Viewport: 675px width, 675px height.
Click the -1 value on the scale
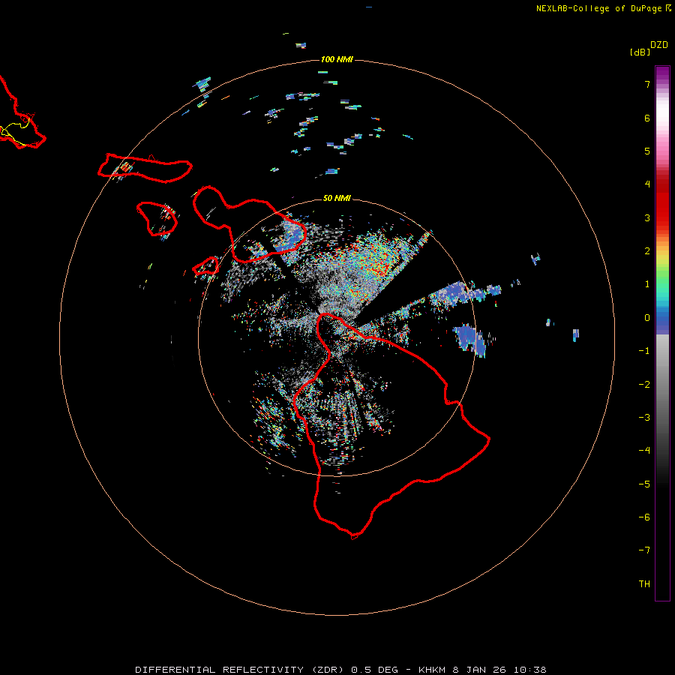point(644,351)
